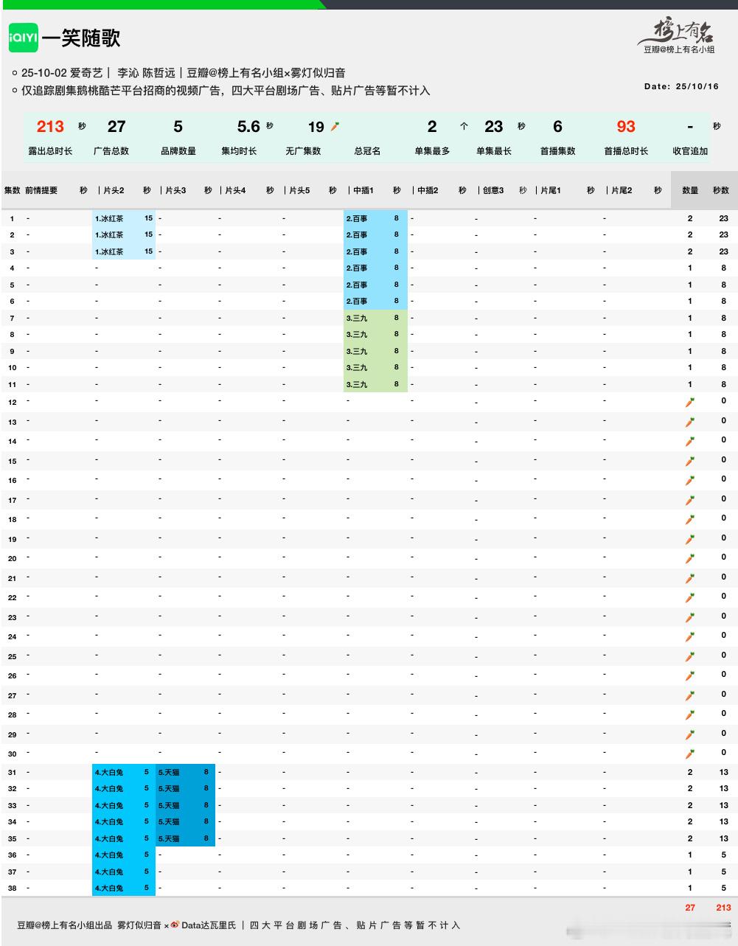Select the 单集最多 label
The image size is (738, 946).
[x=432, y=151]
